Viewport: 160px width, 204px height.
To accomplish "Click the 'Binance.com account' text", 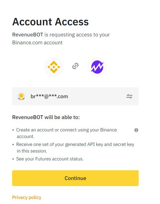I will point(37,42).
